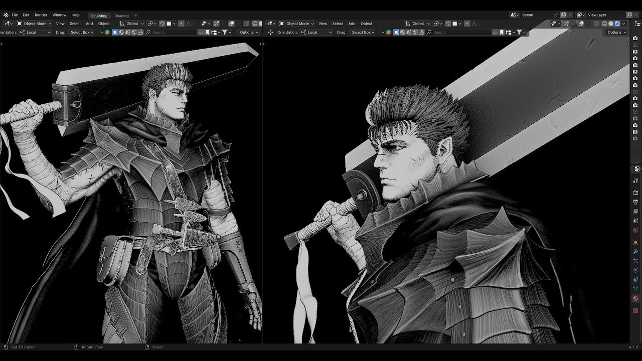Open Object Mode dropdown in left viewport
This screenshot has width=642, height=361.
33,24
